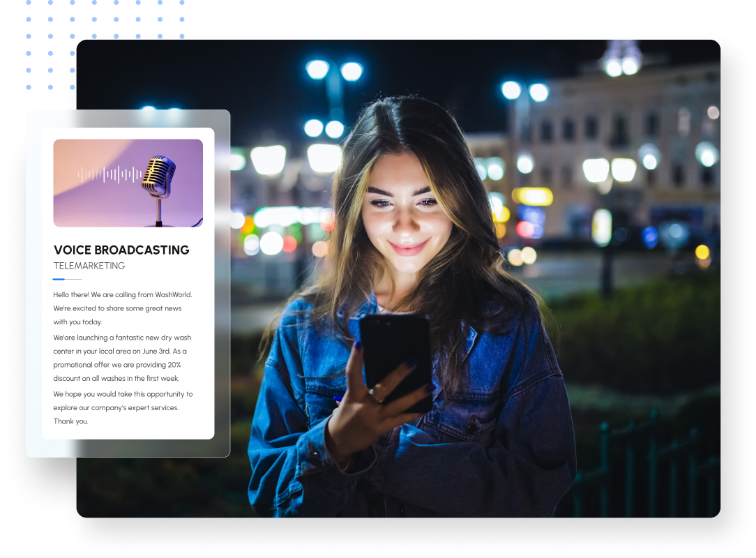Viewport: 756px width, 558px height.
Task: Click the metal fence at the bottom right
Action: 649,467
